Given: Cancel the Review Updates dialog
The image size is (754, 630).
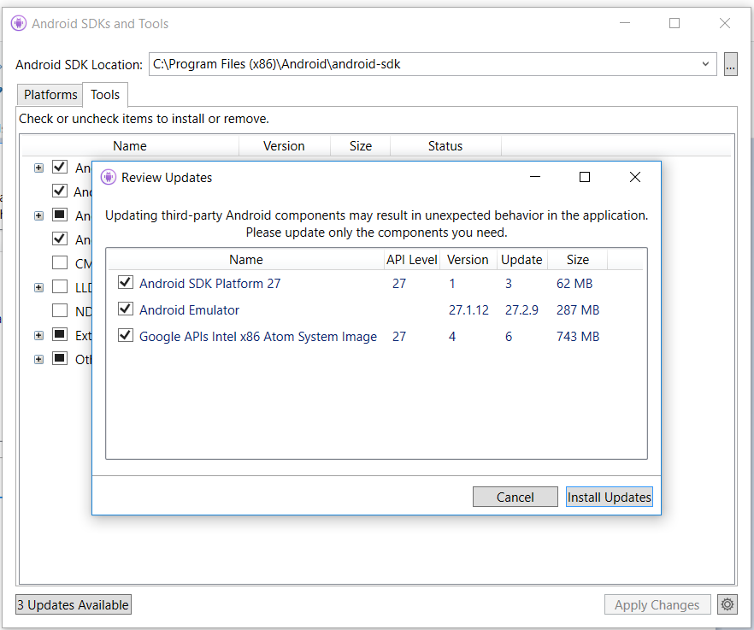Looking at the screenshot, I should (515, 497).
